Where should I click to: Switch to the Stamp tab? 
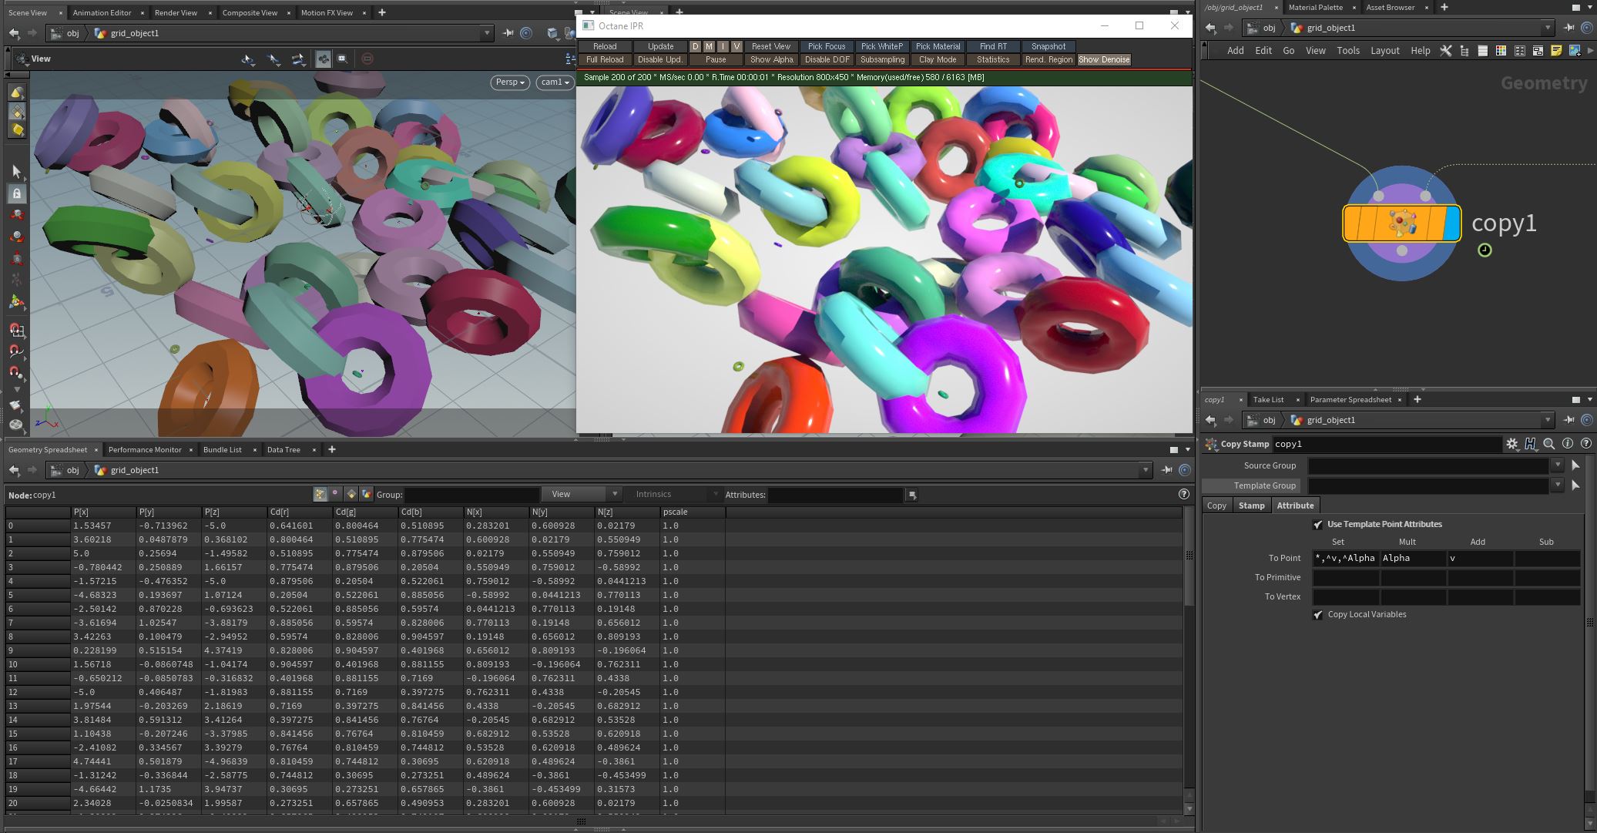1251,506
